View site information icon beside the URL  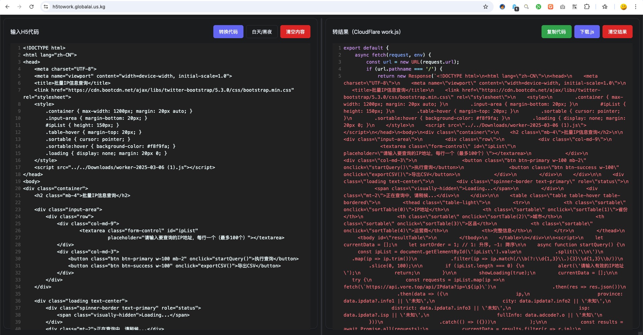pyautogui.click(x=46, y=7)
